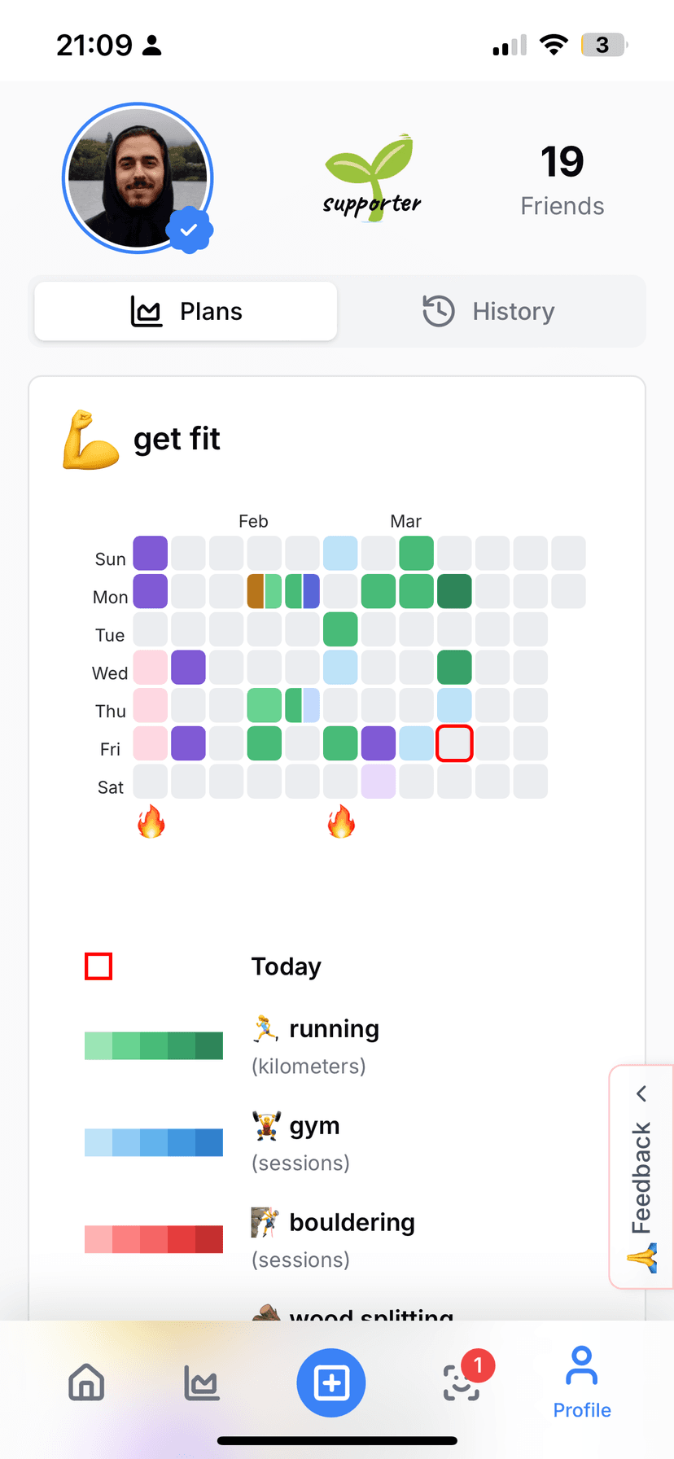Open the get fit plan title
The width and height of the screenshot is (674, 1459).
click(x=177, y=439)
